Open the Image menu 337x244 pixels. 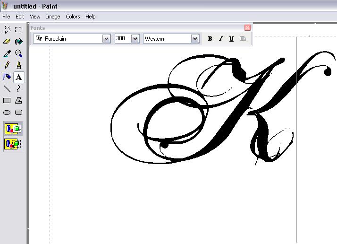coord(53,17)
